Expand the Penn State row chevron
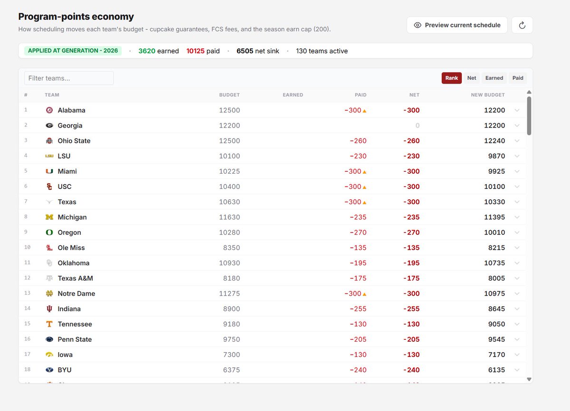The image size is (570, 411). click(517, 339)
